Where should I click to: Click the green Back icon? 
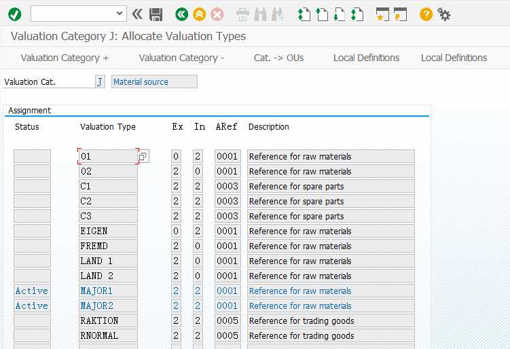click(x=181, y=14)
